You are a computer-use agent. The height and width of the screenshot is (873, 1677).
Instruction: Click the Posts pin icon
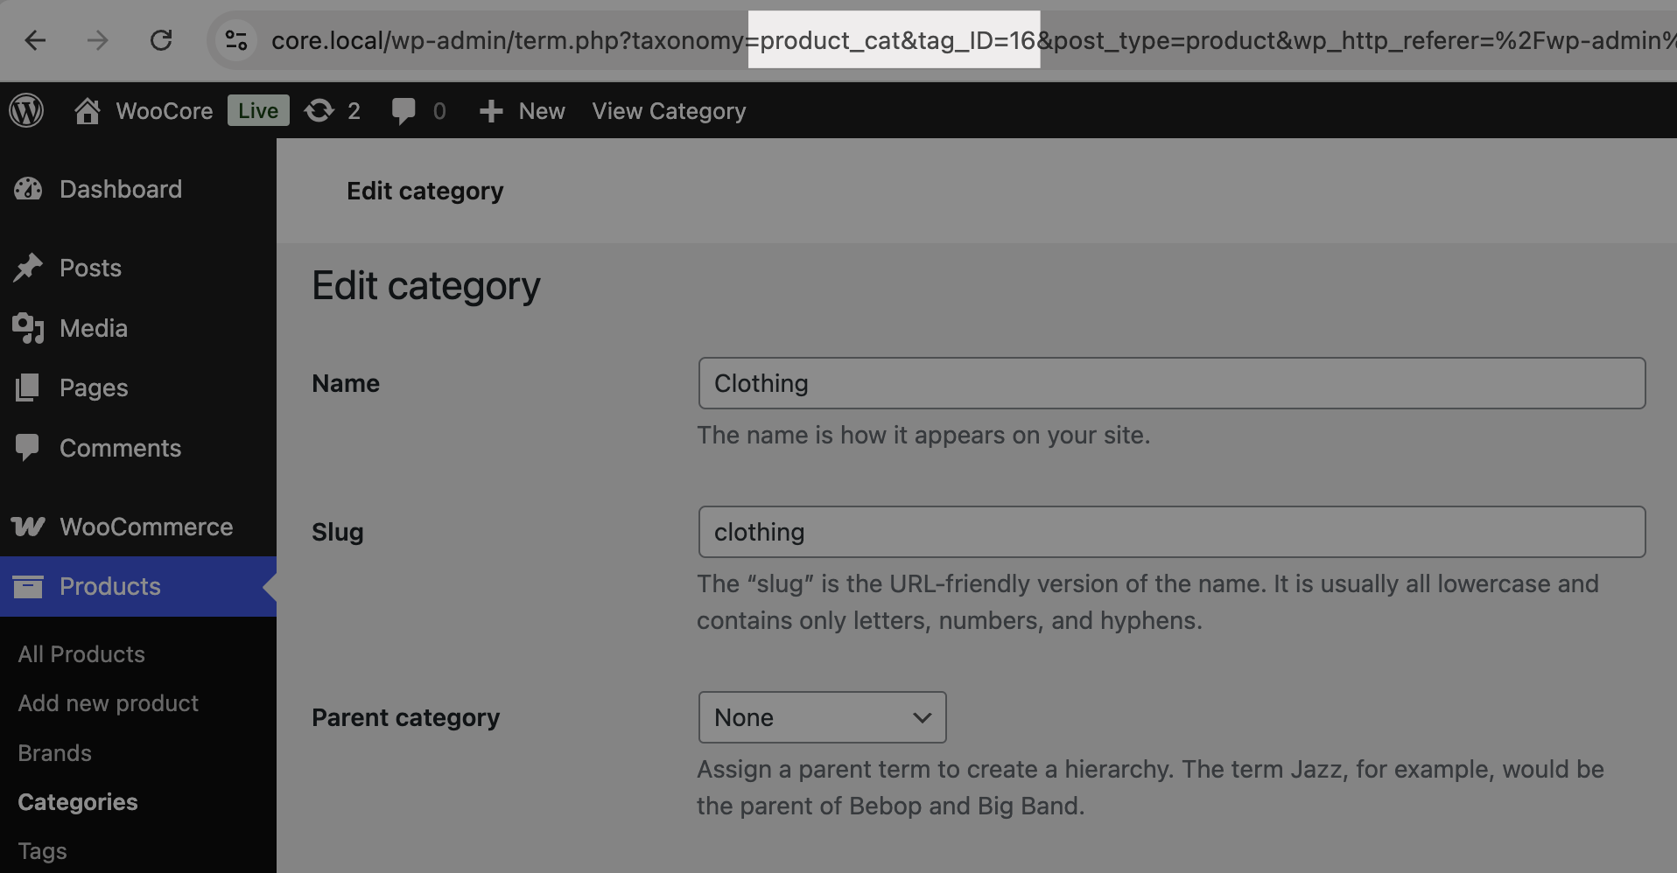point(29,268)
